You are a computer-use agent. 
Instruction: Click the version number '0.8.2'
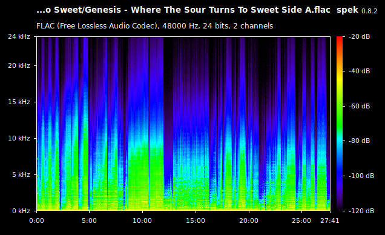click(x=369, y=12)
